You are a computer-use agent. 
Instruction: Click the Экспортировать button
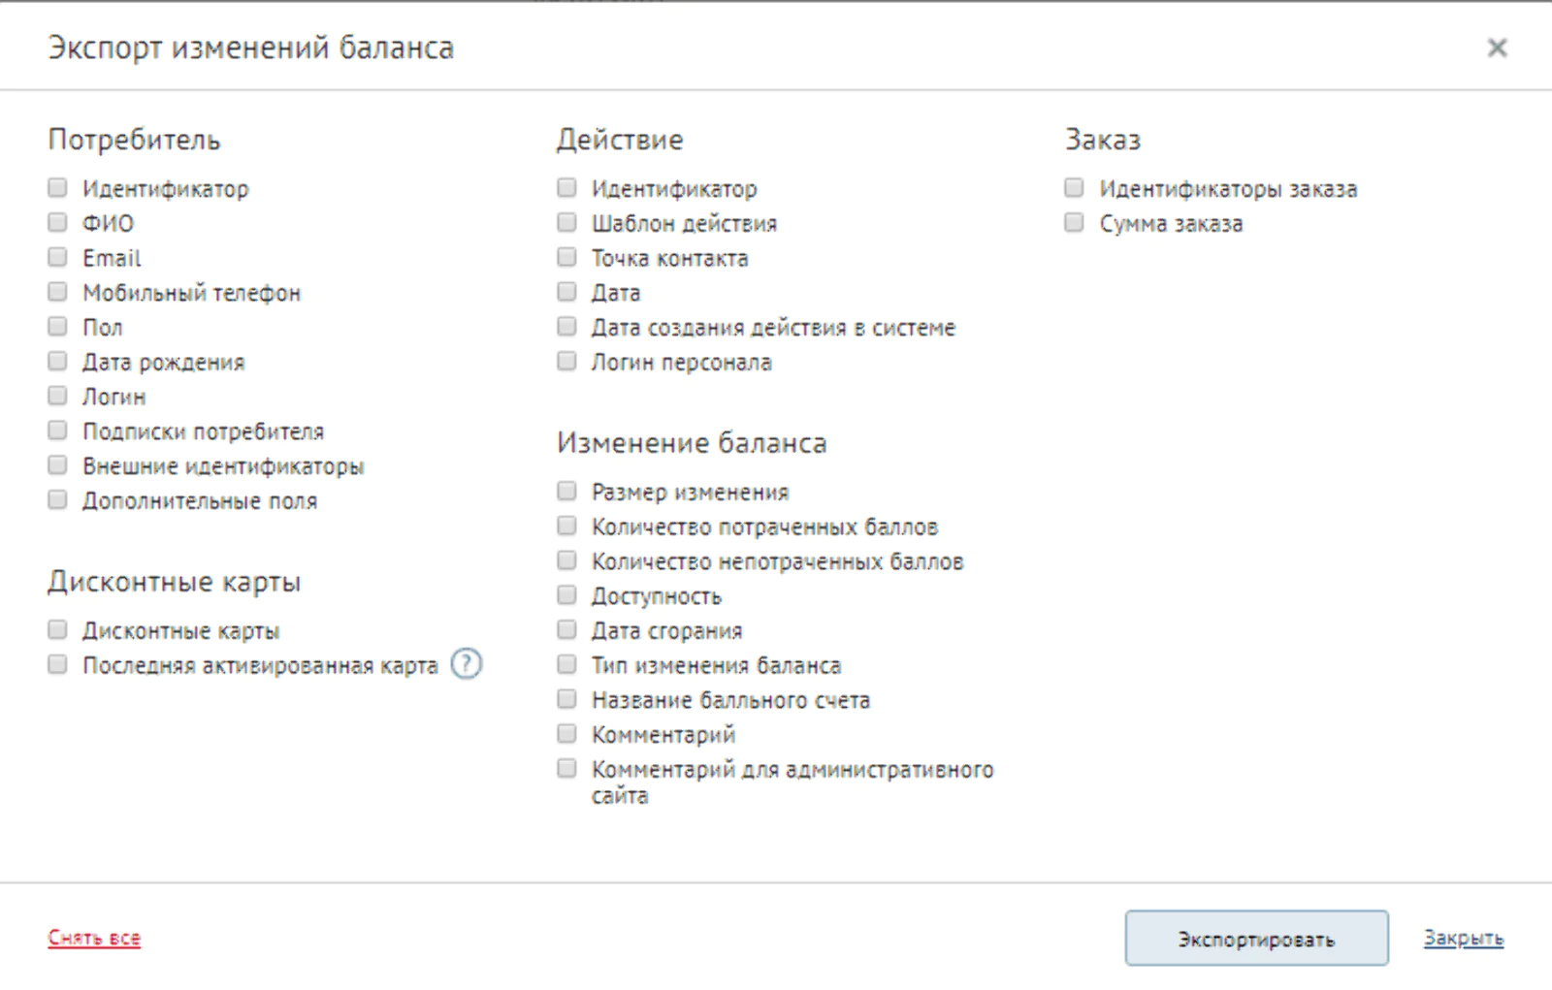click(x=1256, y=938)
